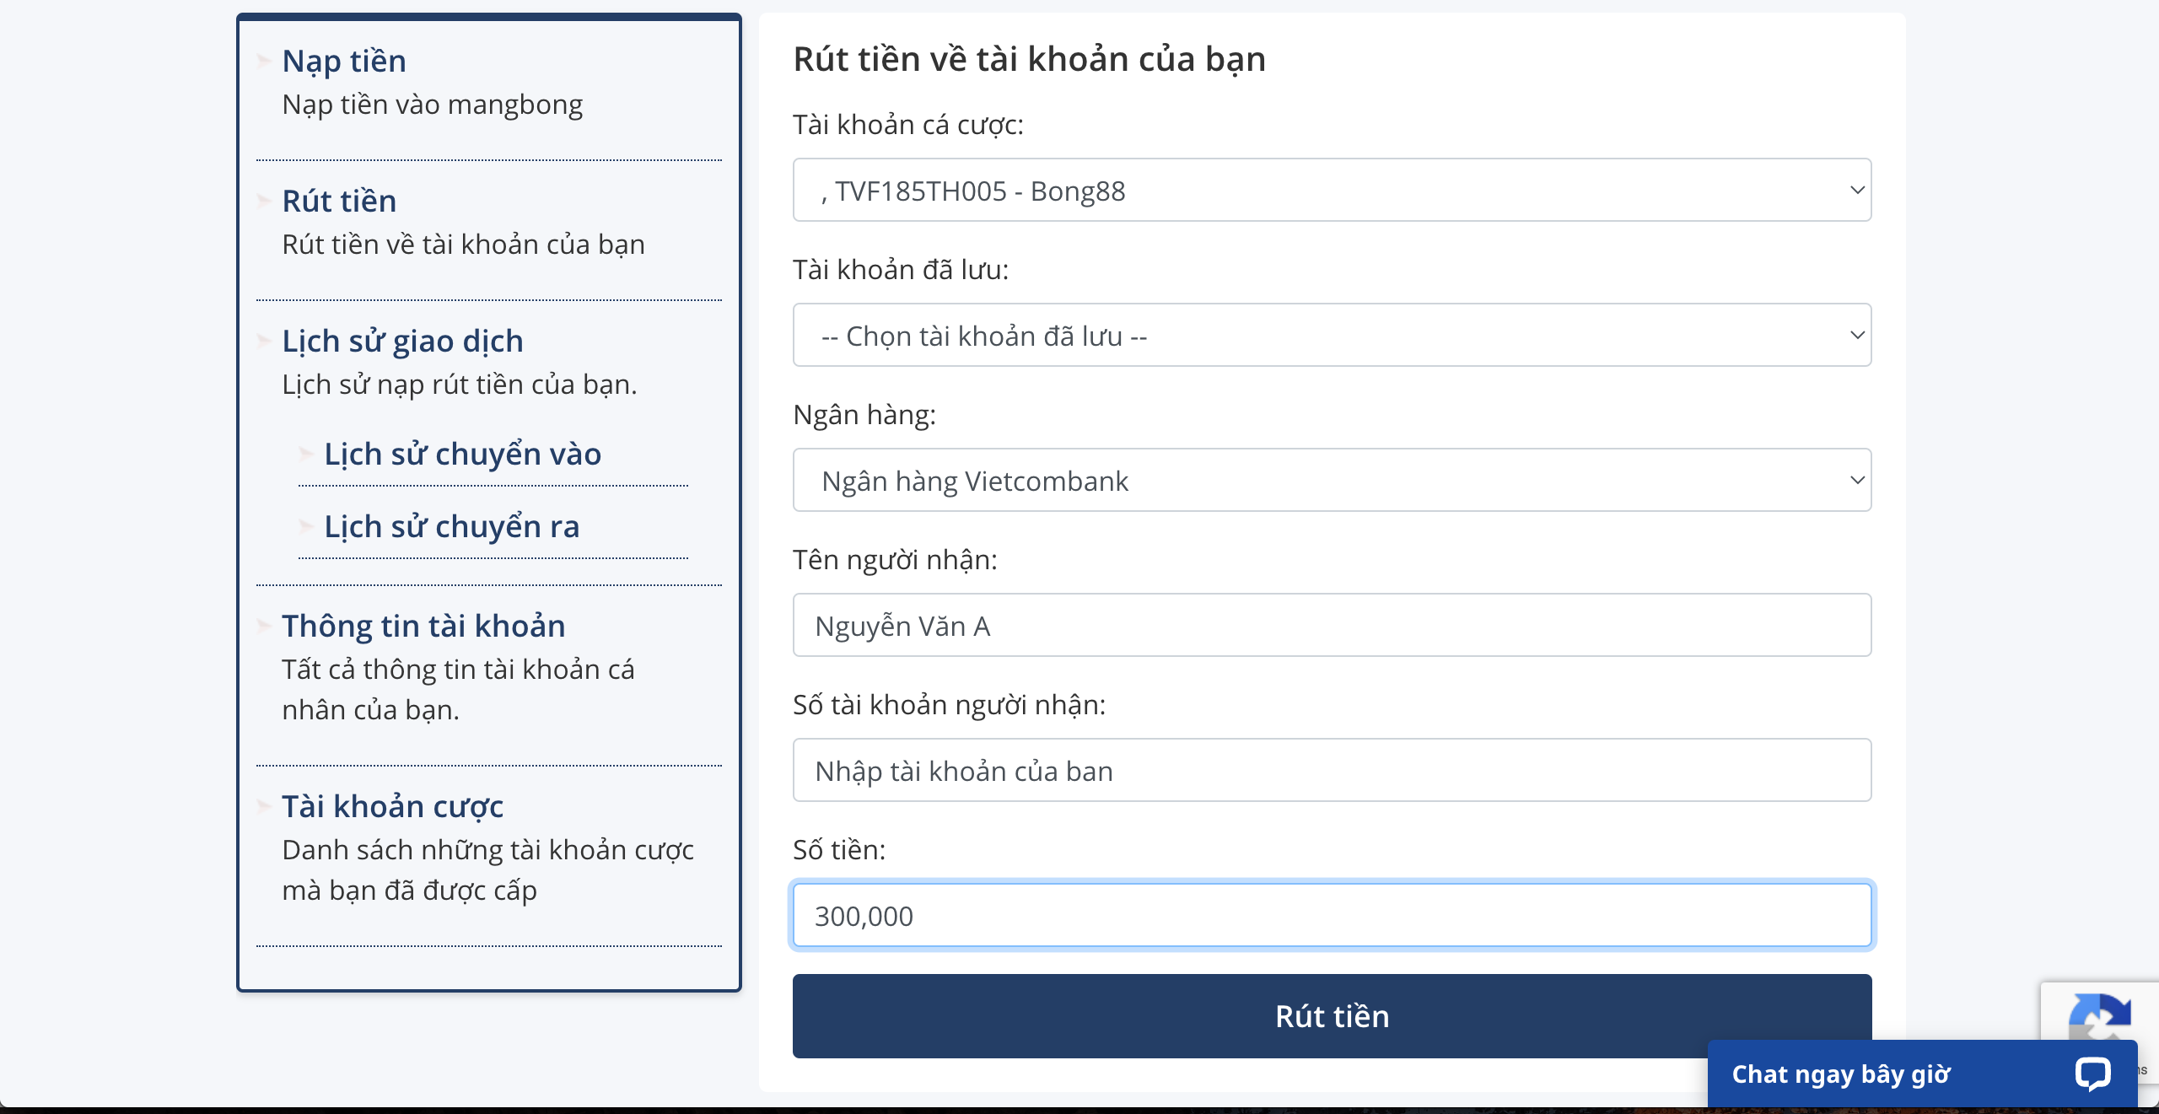Select Chọn tài khoản đã lưu dropdown

[1331, 336]
